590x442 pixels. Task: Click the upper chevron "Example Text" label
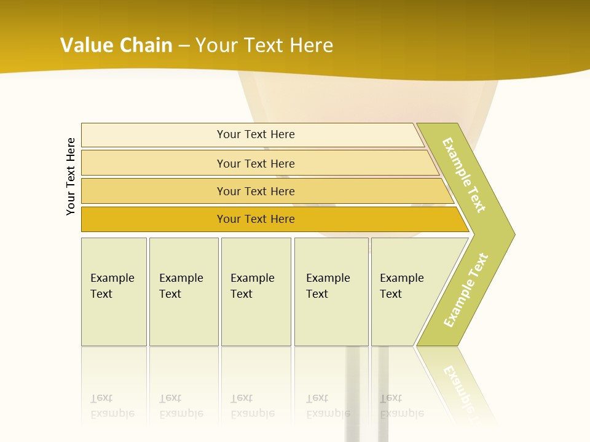click(464, 175)
